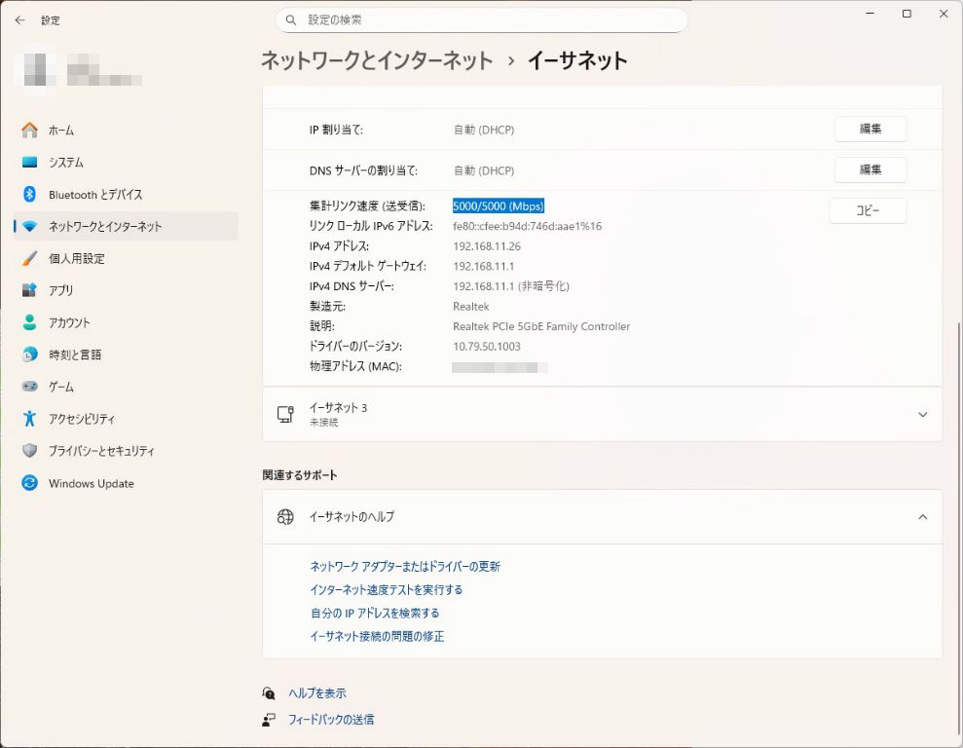Click the globe icon beside イーサネットのヘルプ
This screenshot has width=963, height=748.
285,517
